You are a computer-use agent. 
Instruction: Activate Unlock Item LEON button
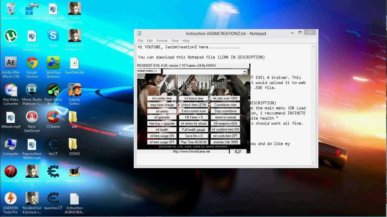coord(194,105)
